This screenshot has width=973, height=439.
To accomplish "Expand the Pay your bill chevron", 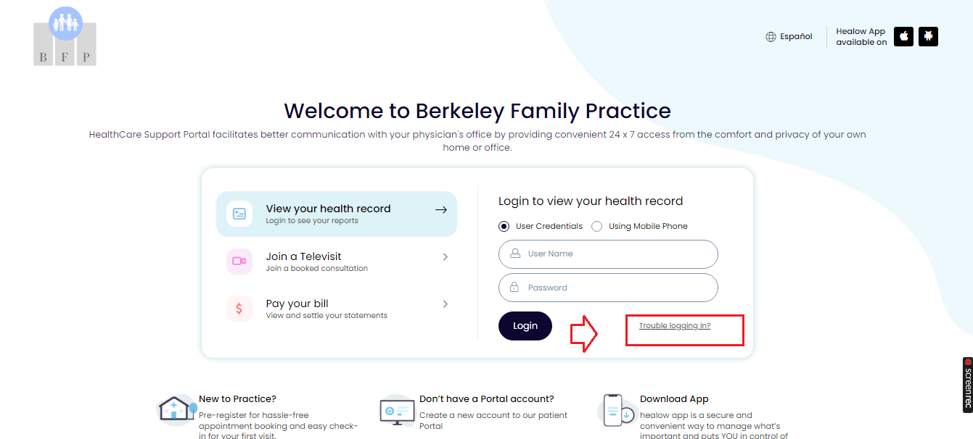I will (445, 304).
